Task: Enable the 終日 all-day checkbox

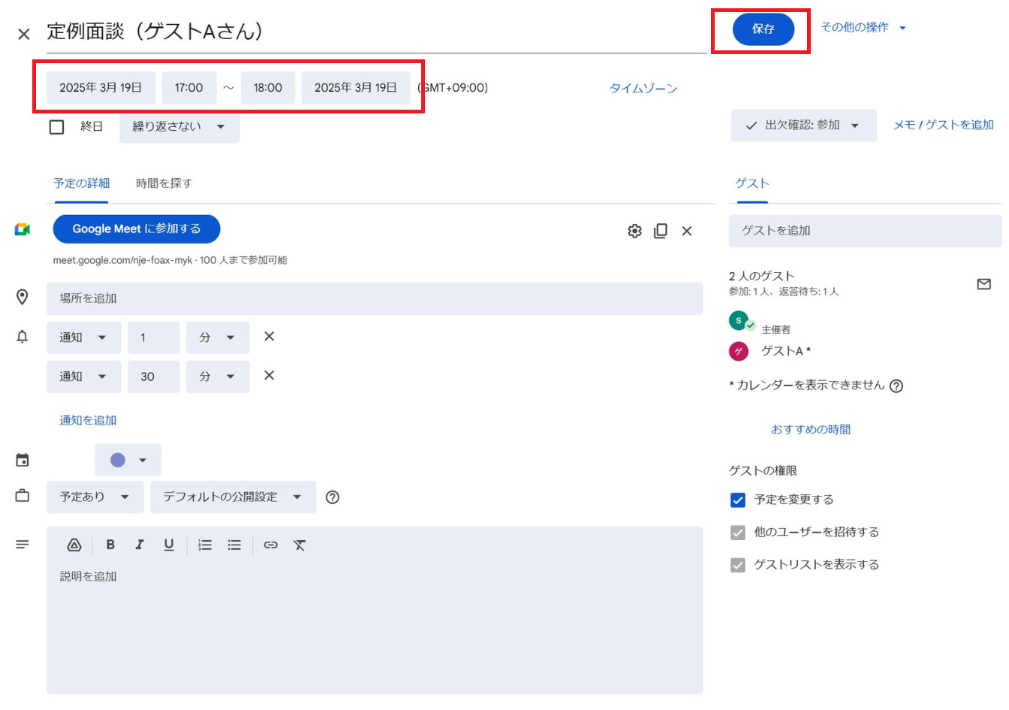Action: pos(57,127)
